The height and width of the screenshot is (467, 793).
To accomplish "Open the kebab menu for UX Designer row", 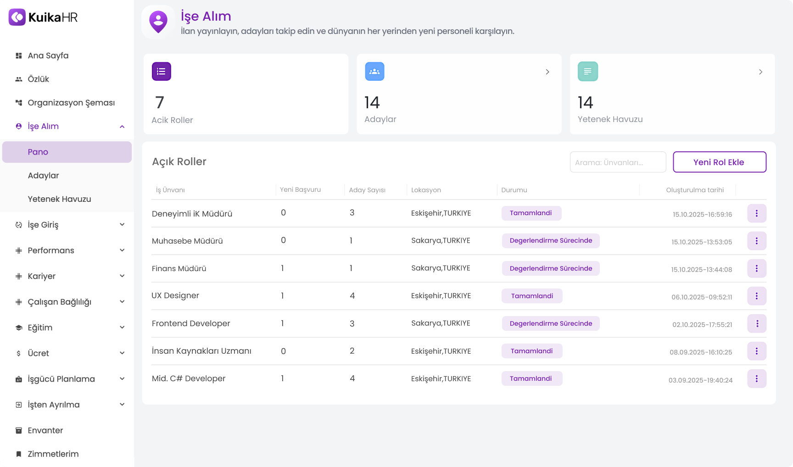I will [757, 296].
